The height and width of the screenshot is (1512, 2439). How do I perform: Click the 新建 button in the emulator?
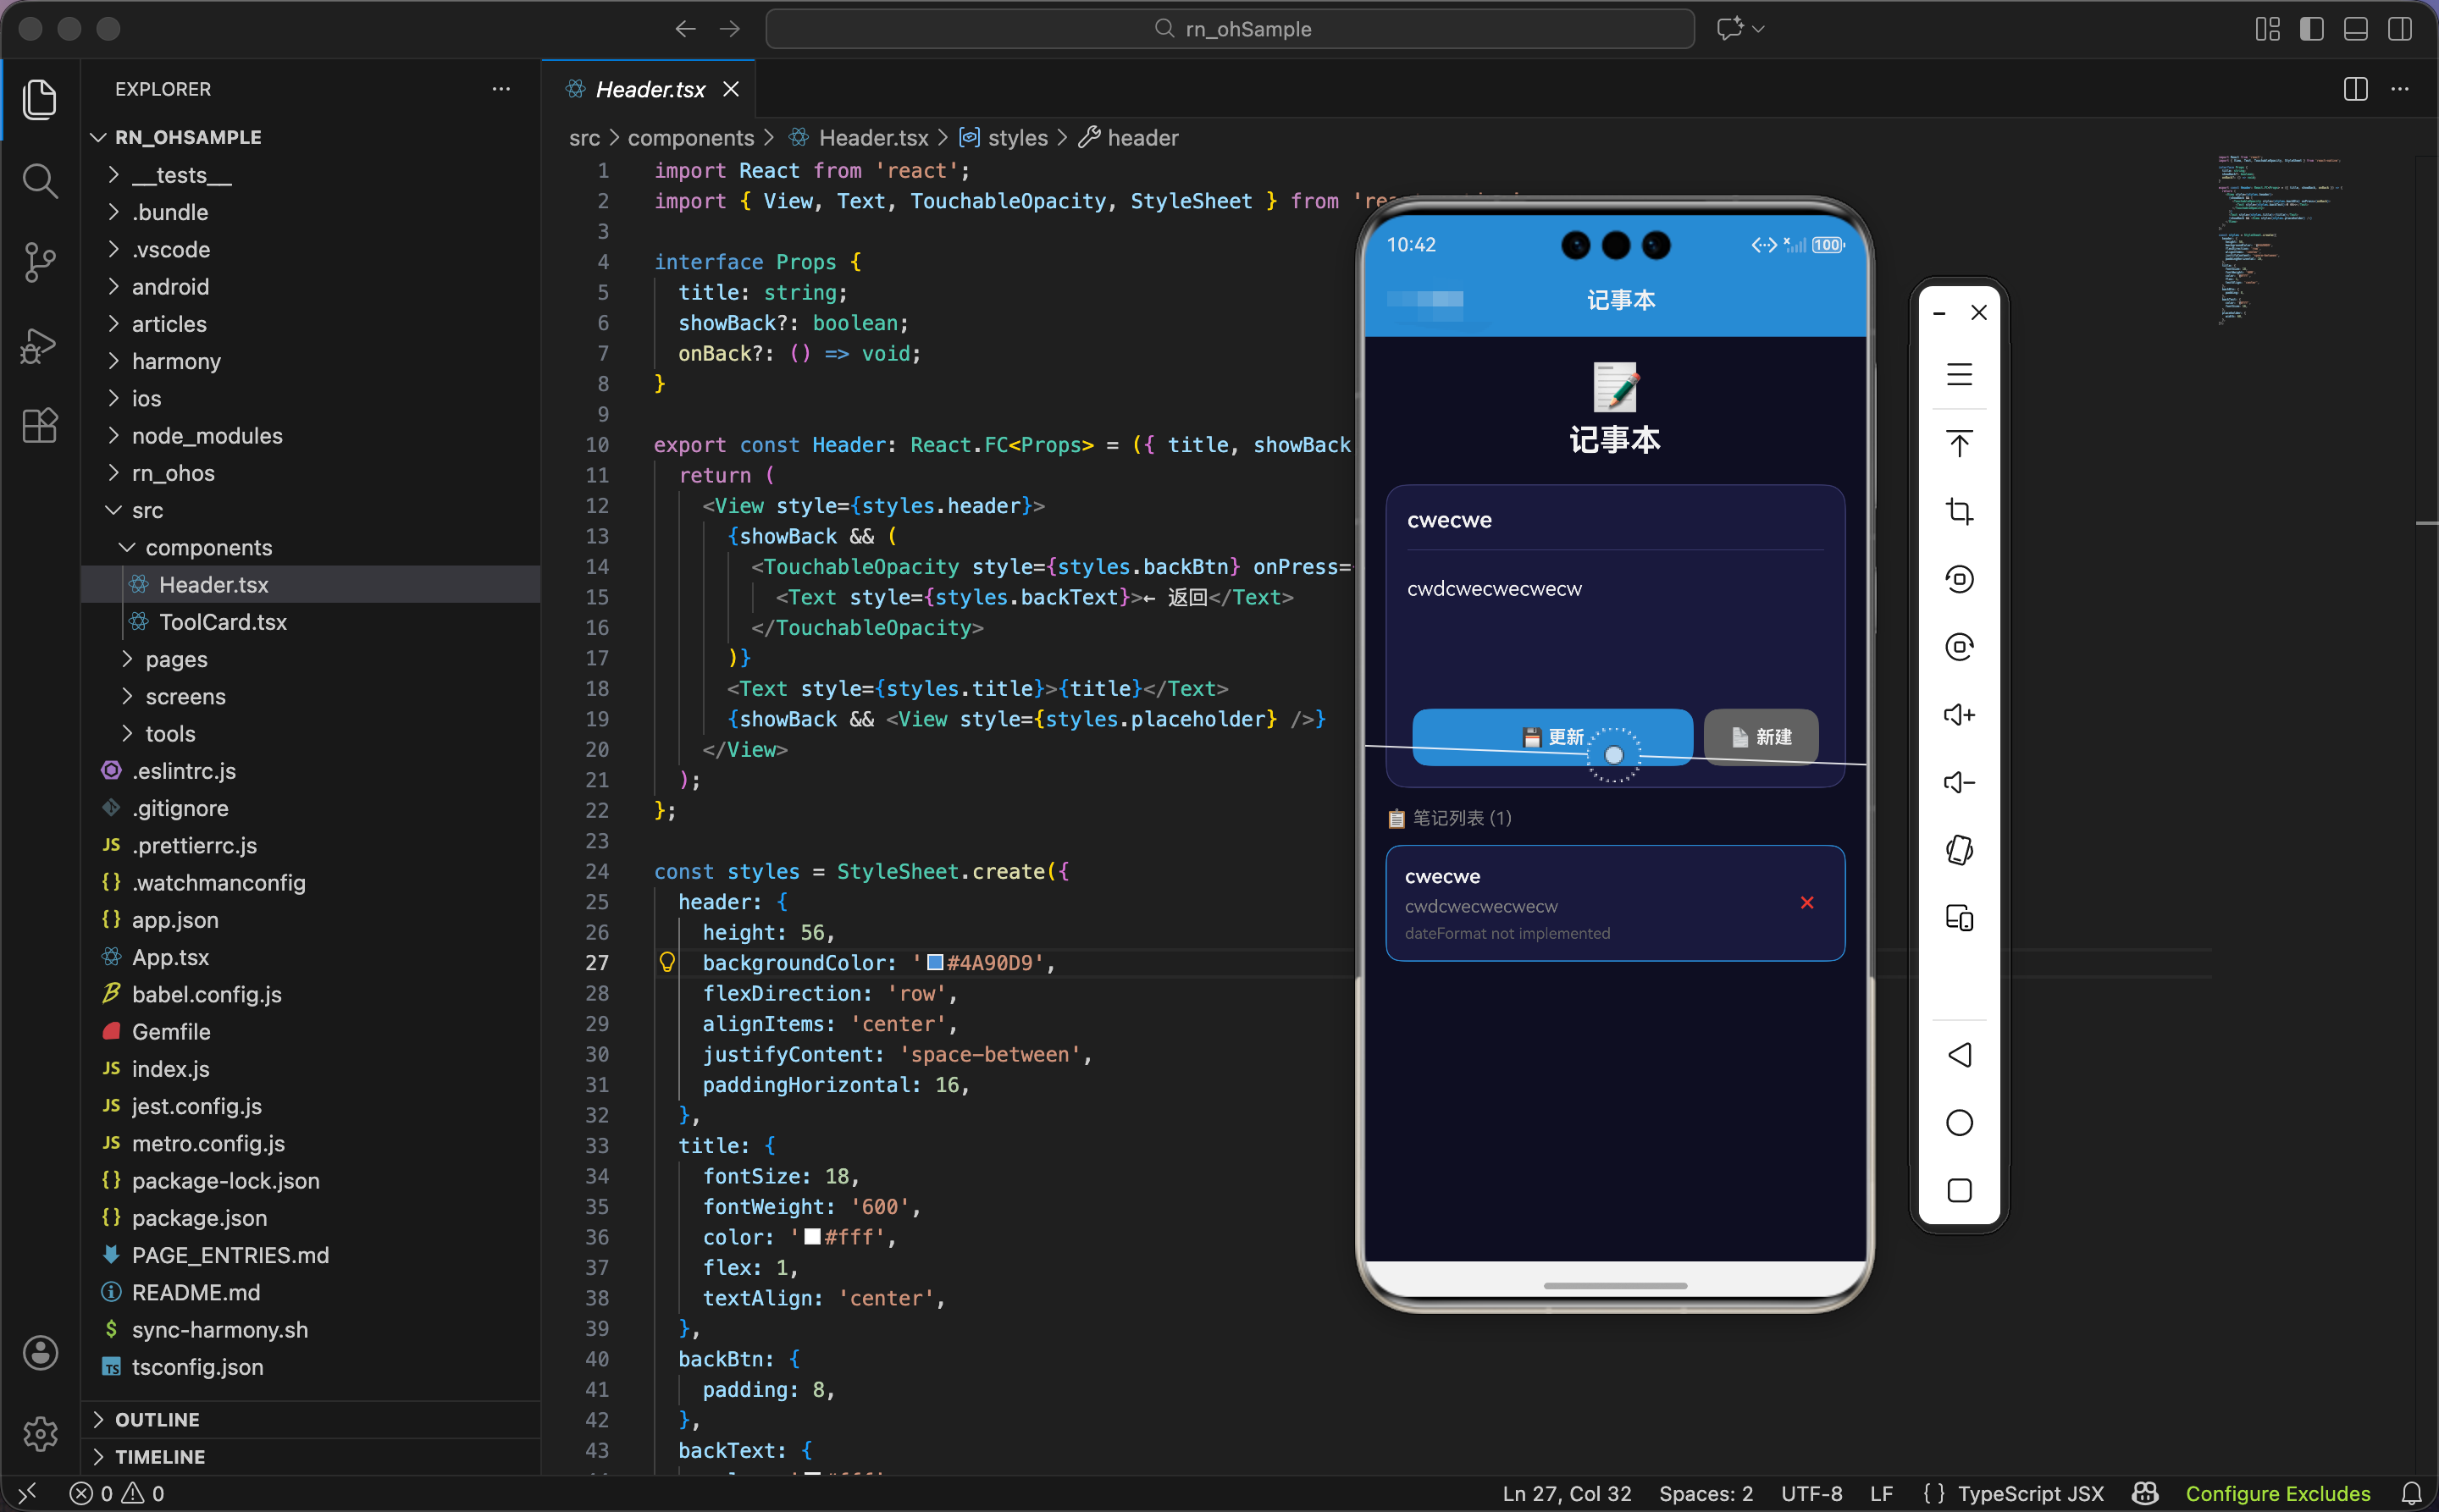1760,737
